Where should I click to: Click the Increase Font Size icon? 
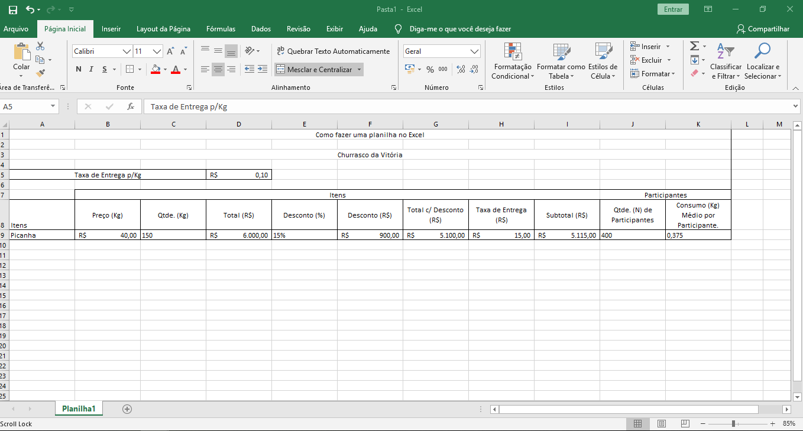[170, 51]
